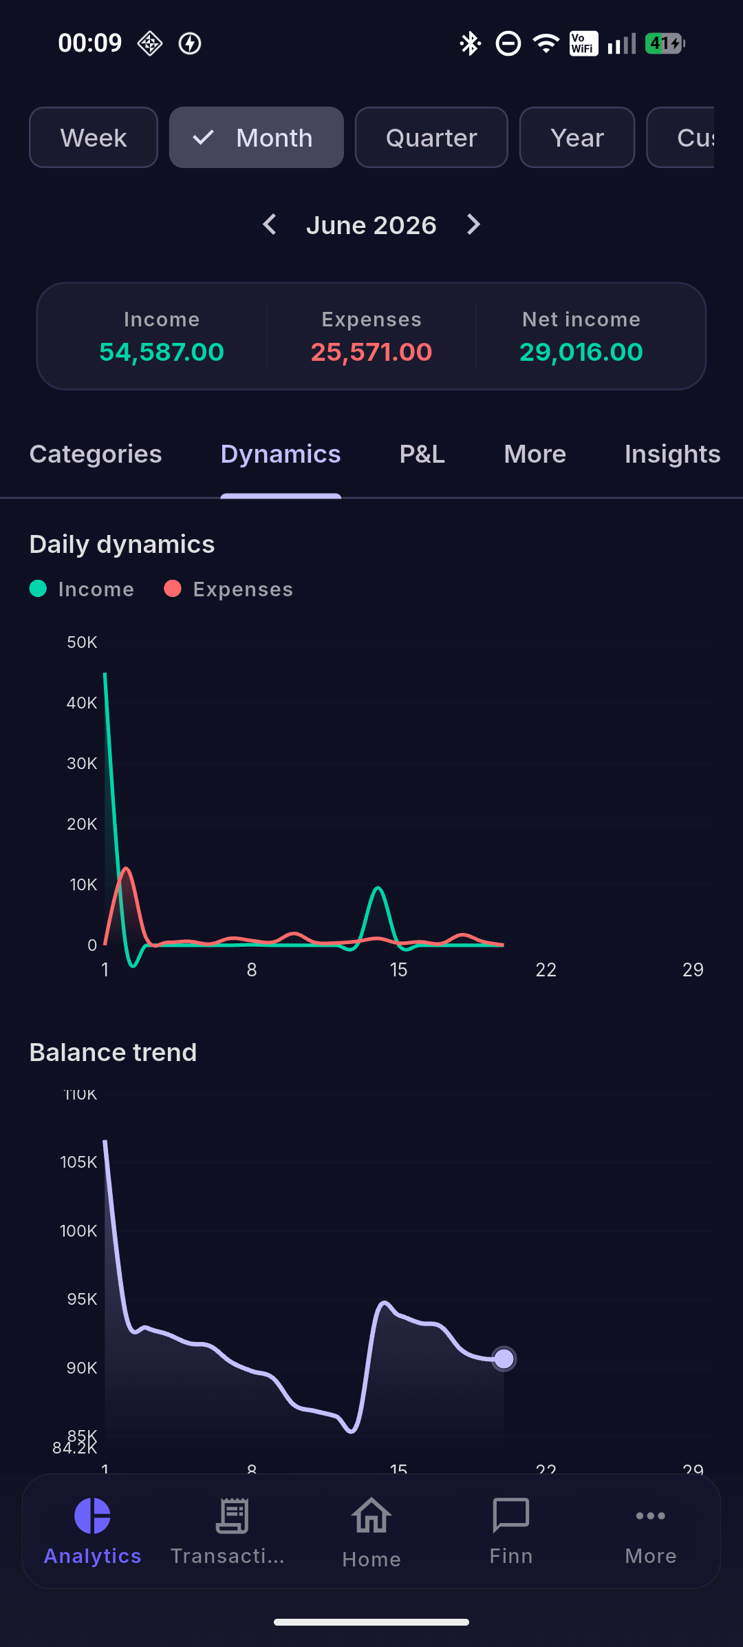Tap the lightning bolt circle status icon

(x=190, y=43)
